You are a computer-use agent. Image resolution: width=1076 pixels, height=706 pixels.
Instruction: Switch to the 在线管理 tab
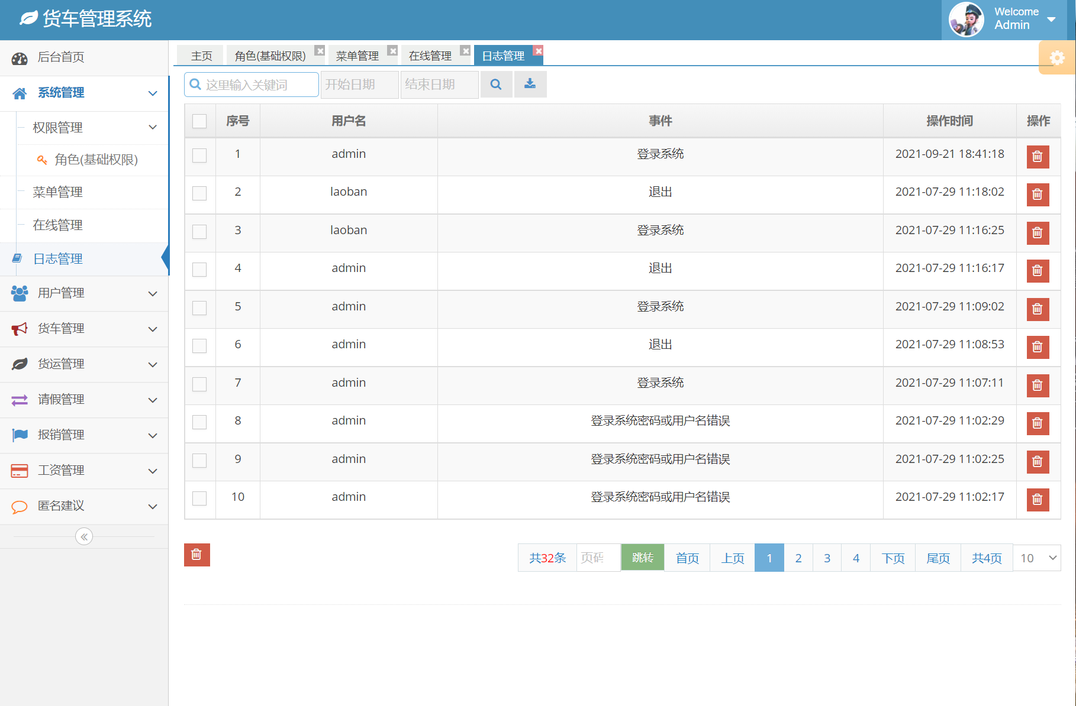coord(430,55)
